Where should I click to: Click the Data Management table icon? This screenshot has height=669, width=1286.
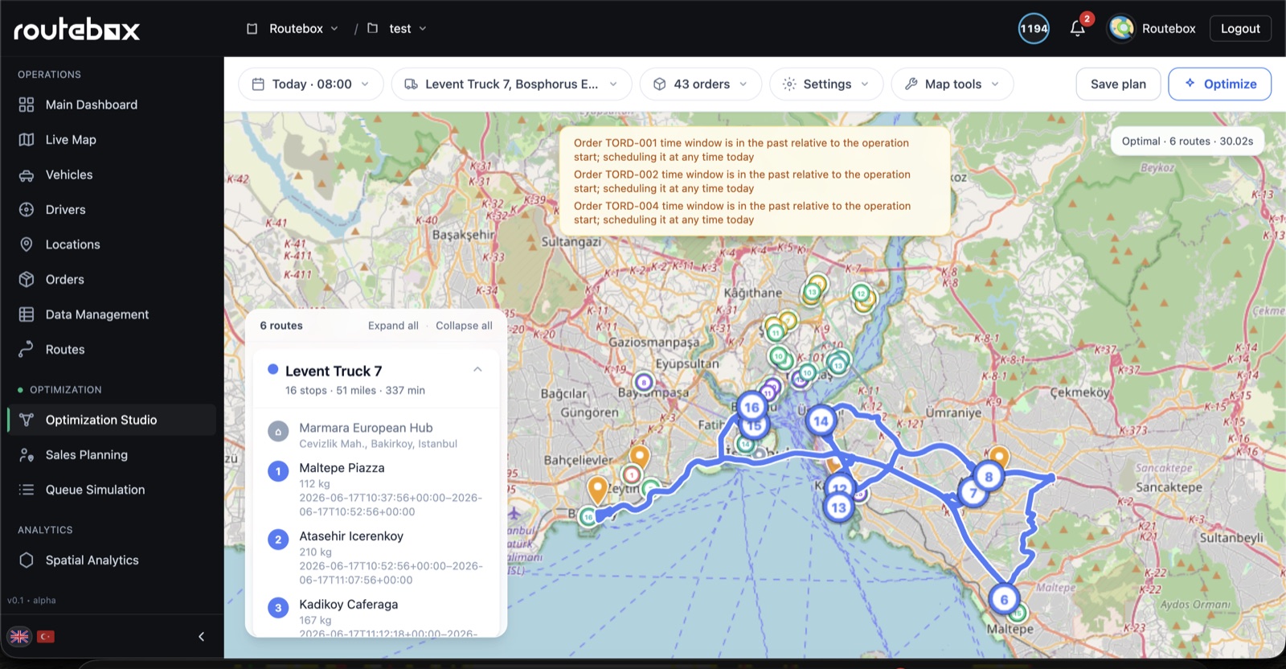pos(27,314)
